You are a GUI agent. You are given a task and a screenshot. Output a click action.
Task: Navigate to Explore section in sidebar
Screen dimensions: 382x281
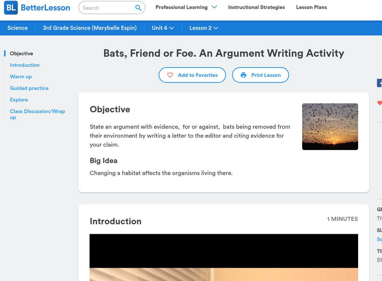(x=19, y=100)
